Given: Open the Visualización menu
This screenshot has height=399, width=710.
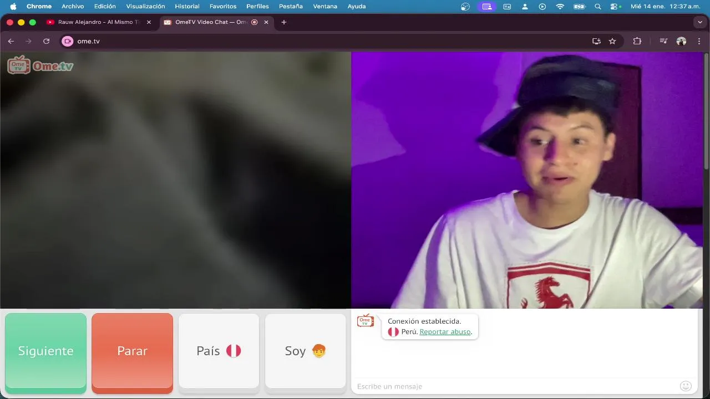Looking at the screenshot, I should click(145, 7).
